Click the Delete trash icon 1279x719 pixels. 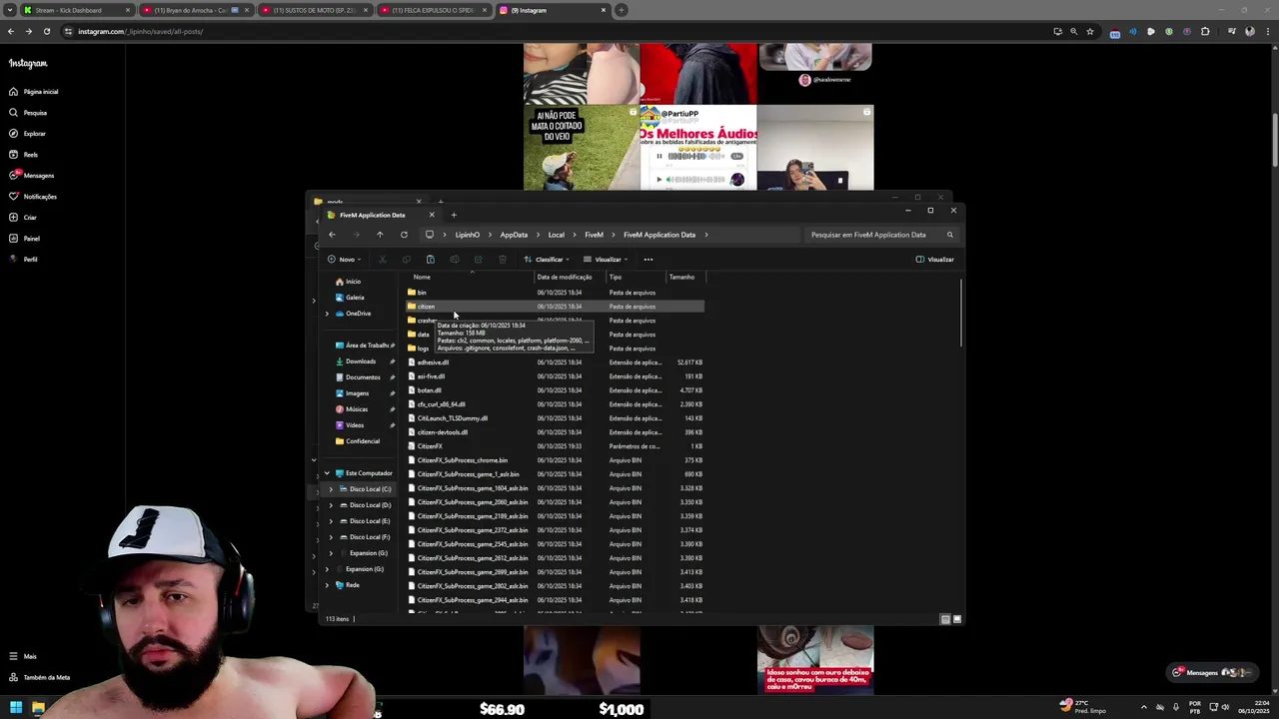tap(502, 260)
